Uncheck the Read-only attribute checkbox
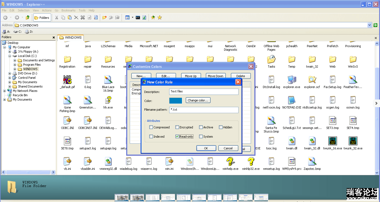 pyautogui.click(x=177, y=137)
